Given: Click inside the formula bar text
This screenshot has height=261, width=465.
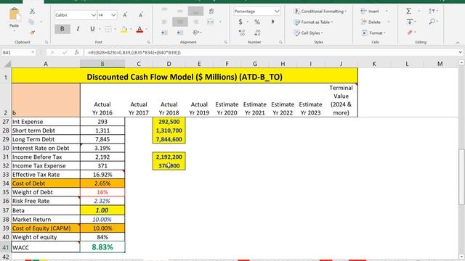Looking at the screenshot, I should (x=134, y=52).
